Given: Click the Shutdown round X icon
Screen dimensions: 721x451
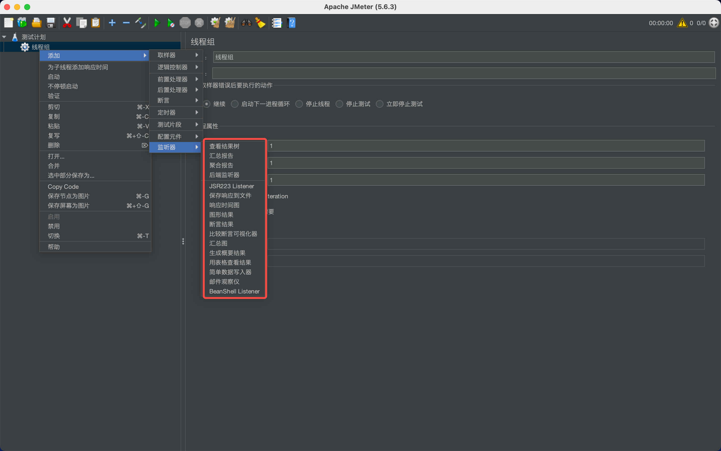Looking at the screenshot, I should pos(199,23).
